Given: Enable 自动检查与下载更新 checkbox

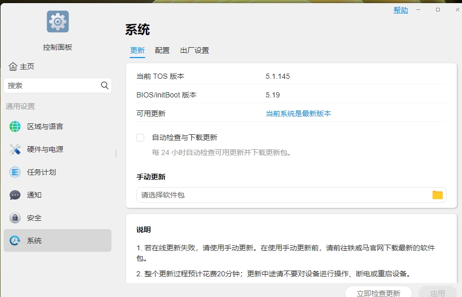Looking at the screenshot, I should 140,137.
